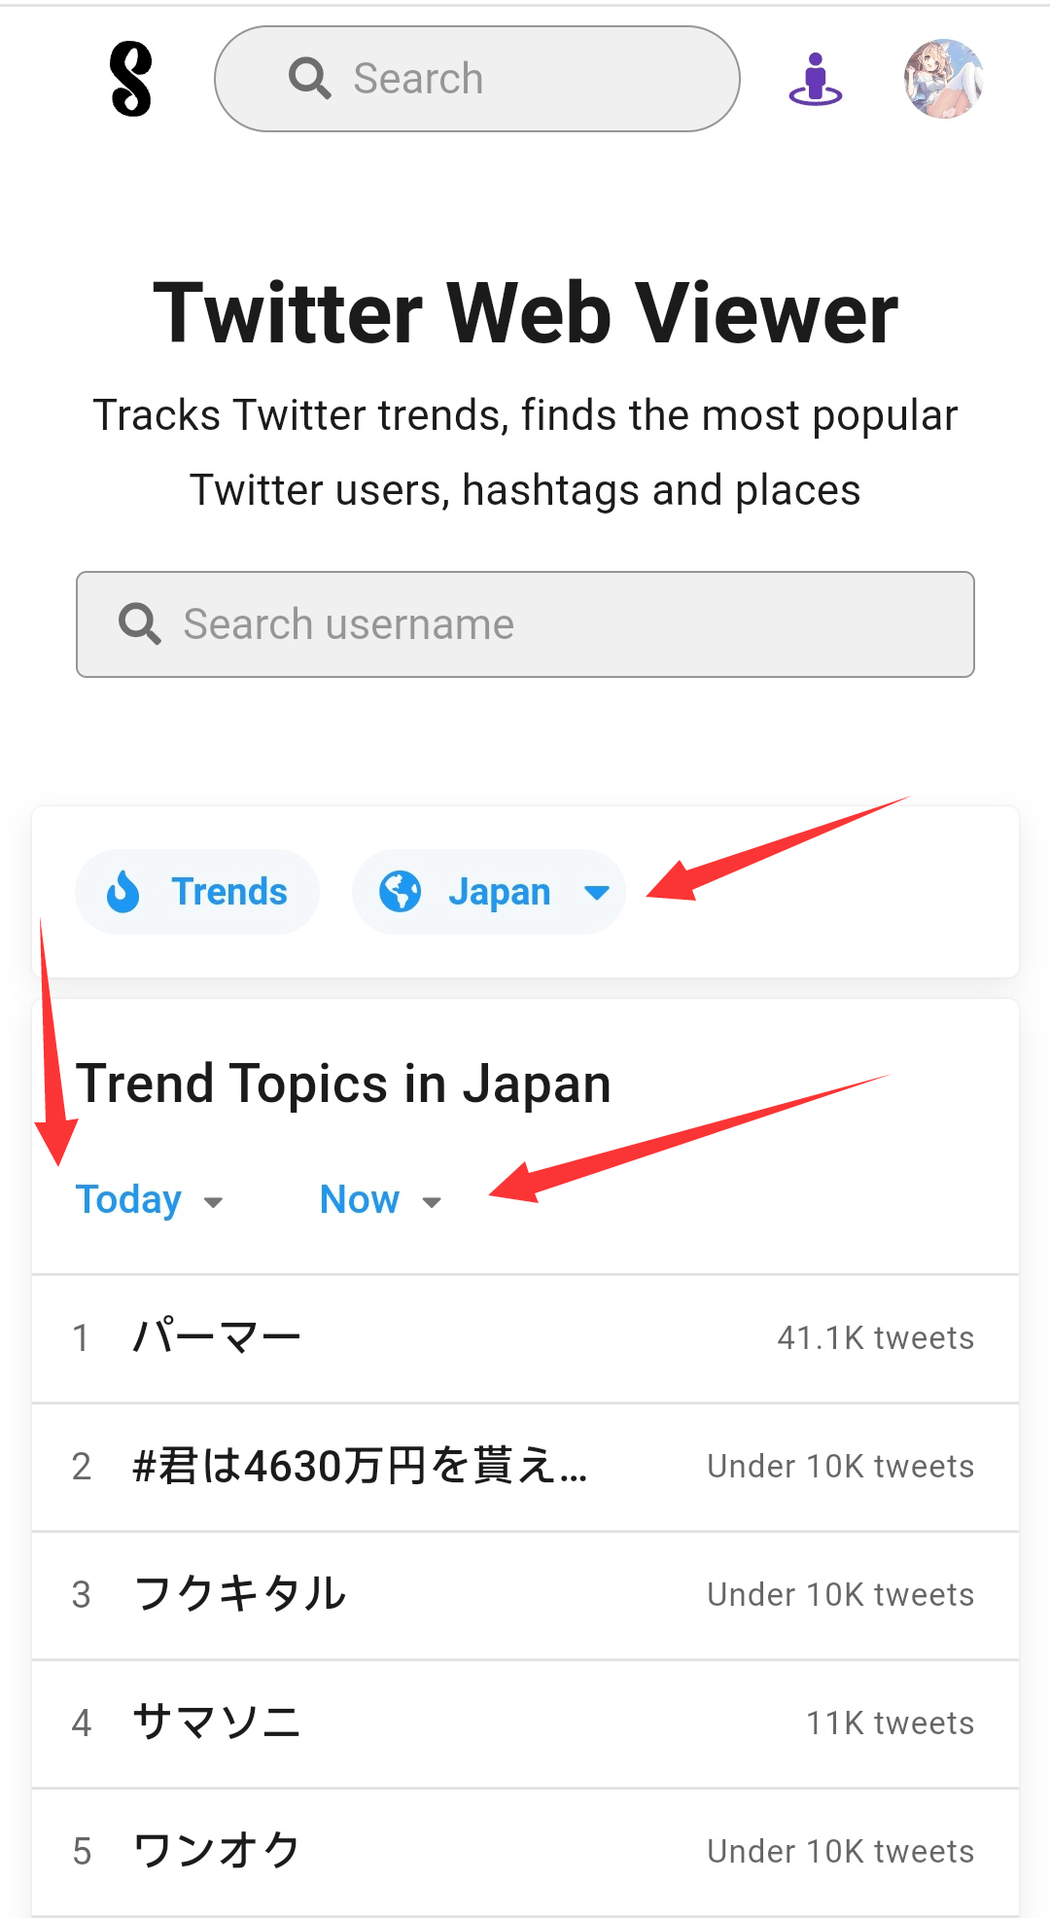
Task: Open trend topic ワンオク
Action: 525,1852
